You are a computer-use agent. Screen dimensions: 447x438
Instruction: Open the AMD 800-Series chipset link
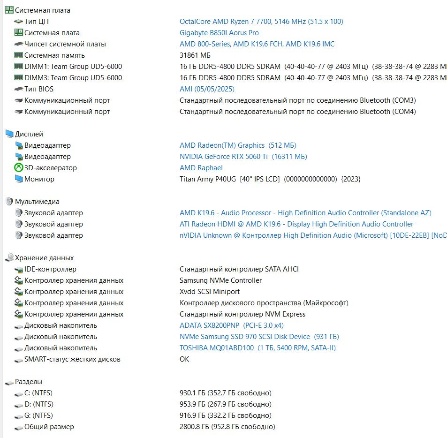click(257, 44)
